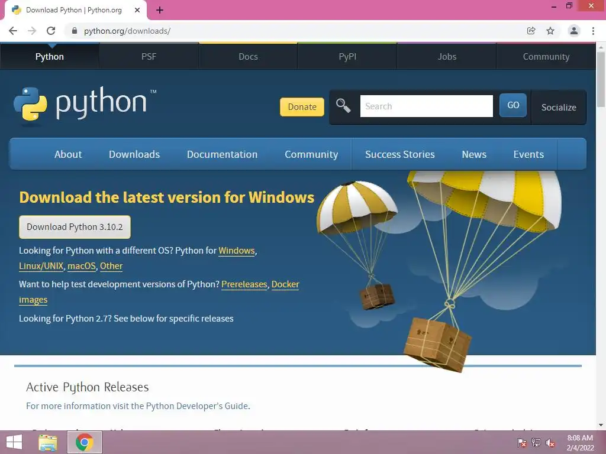This screenshot has width=606, height=454.
Task: Open the Events menu
Action: pos(528,154)
